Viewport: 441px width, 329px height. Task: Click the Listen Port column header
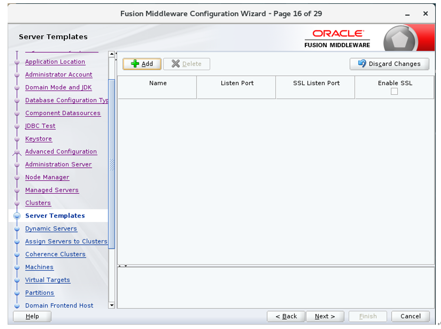coord(236,87)
